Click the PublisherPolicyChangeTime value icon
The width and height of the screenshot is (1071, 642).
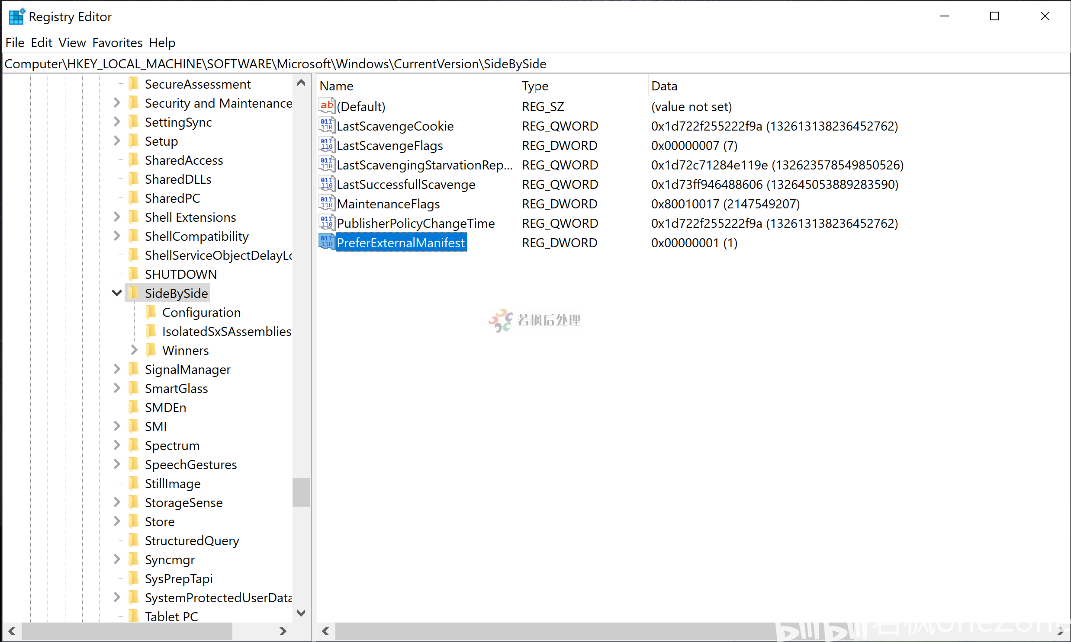point(327,223)
